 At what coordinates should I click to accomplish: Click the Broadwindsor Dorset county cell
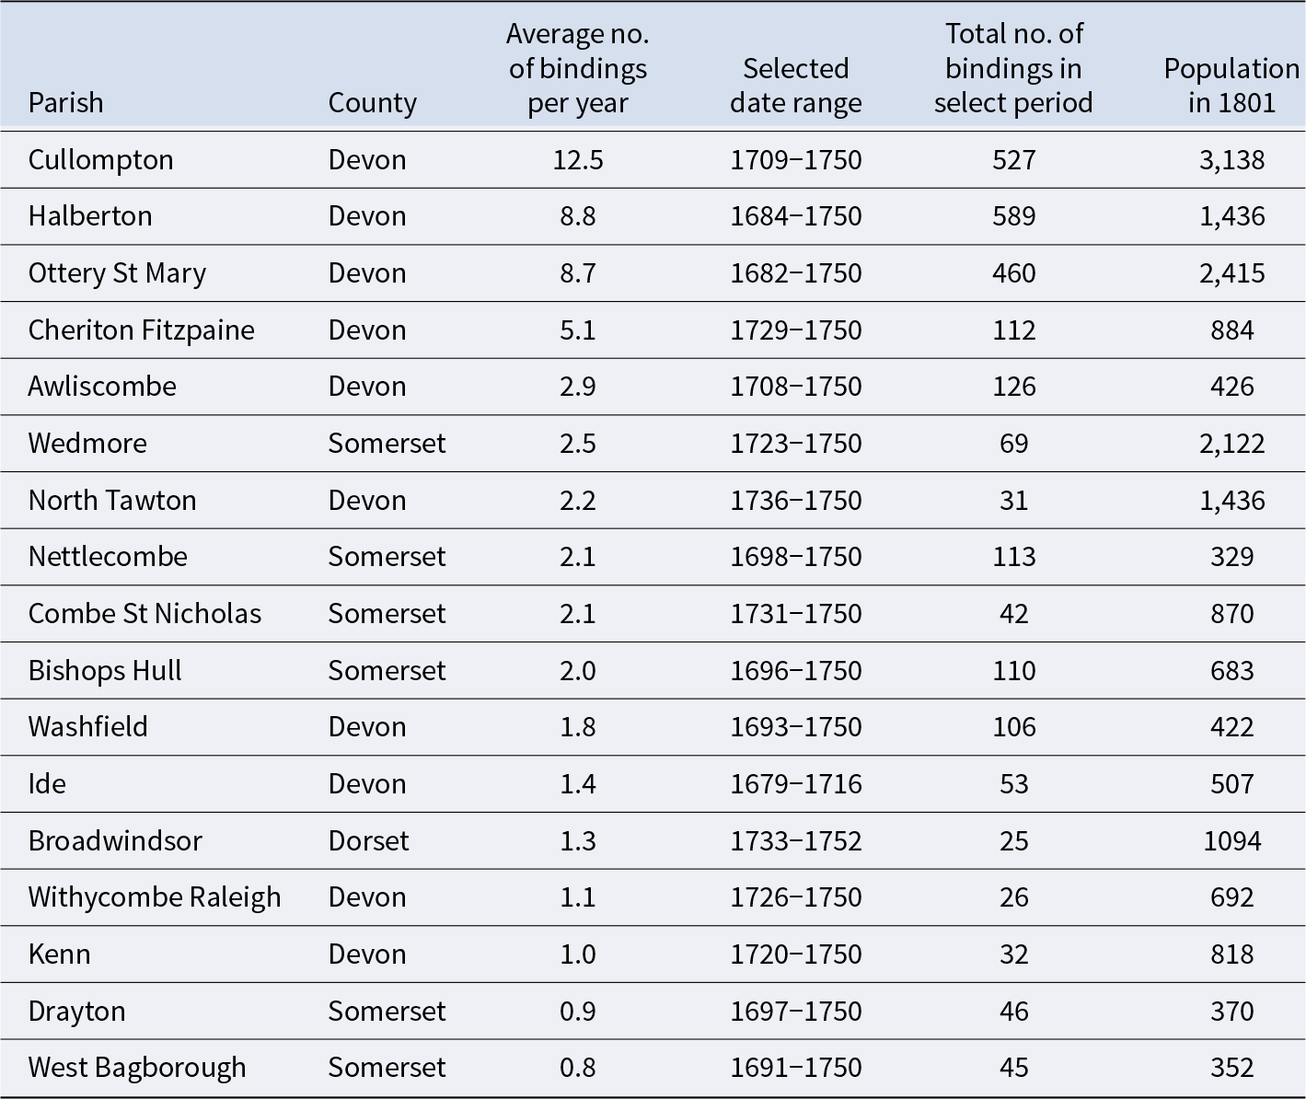(368, 840)
